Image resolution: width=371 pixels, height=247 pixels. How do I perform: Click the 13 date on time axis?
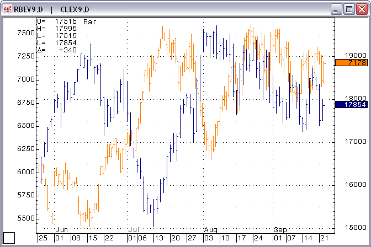[x=159, y=238]
